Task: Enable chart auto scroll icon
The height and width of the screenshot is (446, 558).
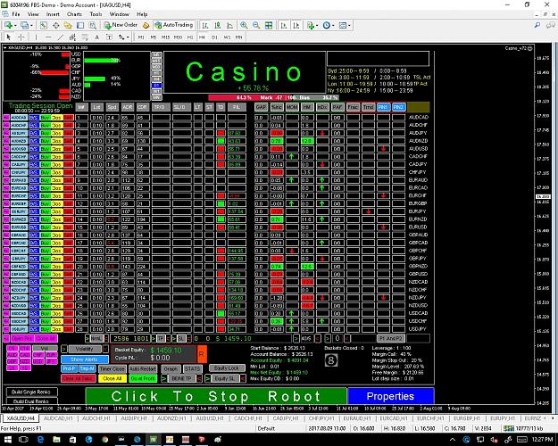Action: (284, 25)
